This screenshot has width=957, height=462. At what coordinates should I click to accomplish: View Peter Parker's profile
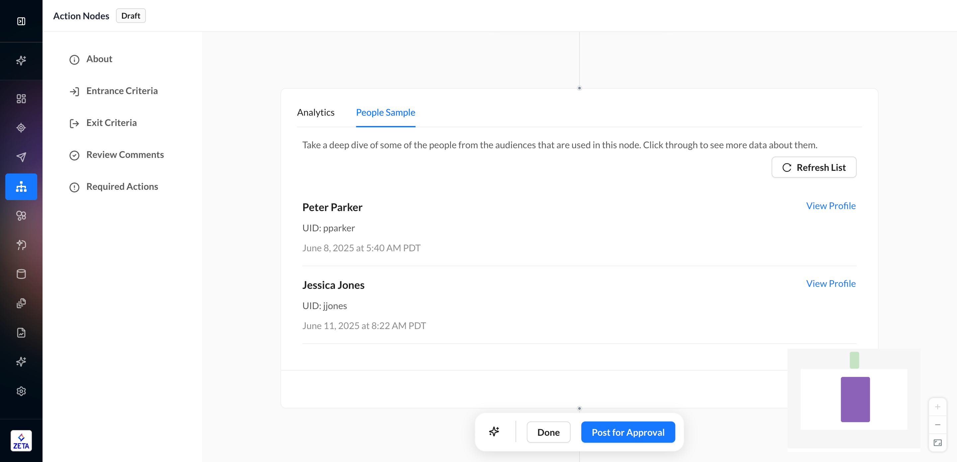(830, 206)
